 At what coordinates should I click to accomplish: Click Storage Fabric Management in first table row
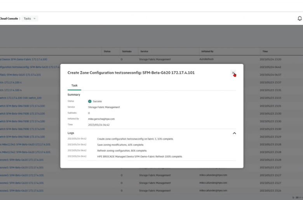155,59
